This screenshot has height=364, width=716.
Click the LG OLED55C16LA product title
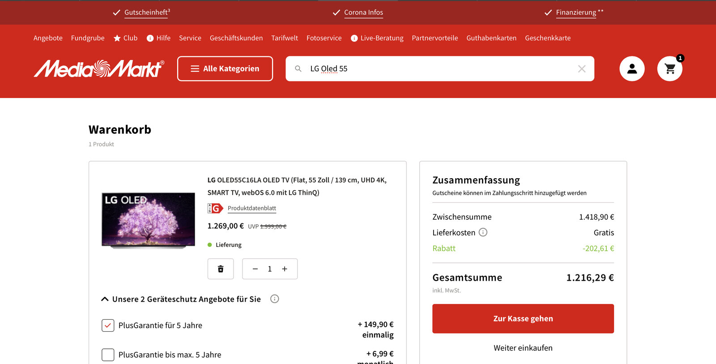click(297, 186)
